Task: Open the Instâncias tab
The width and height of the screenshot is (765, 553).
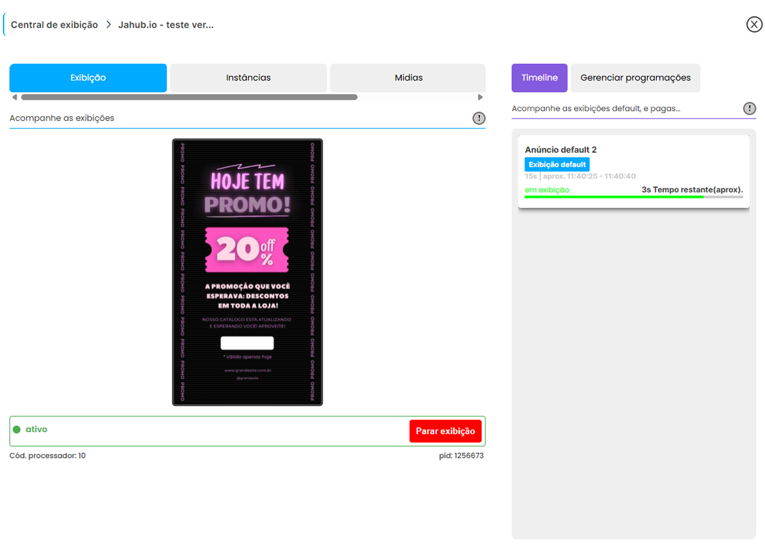Action: coord(248,78)
